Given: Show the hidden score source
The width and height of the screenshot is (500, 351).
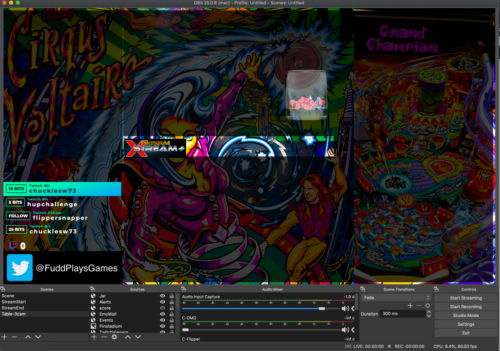Looking at the screenshot, I should [162, 308].
